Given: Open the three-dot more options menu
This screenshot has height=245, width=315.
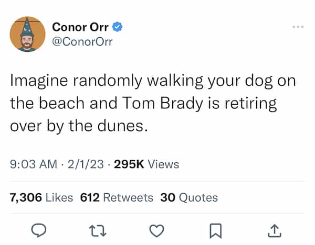Looking at the screenshot, I should coord(299,26).
